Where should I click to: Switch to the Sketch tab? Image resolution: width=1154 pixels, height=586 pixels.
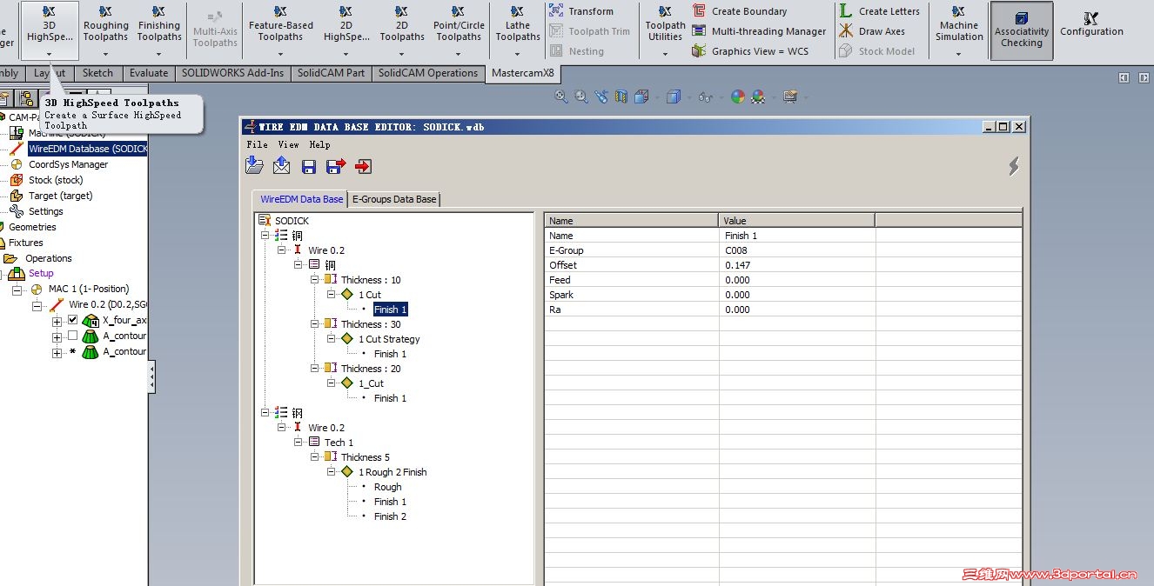pos(97,73)
